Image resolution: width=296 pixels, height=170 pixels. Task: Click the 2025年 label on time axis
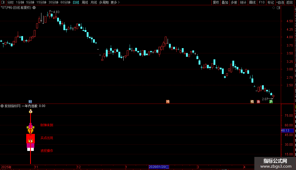click(x=6, y=167)
